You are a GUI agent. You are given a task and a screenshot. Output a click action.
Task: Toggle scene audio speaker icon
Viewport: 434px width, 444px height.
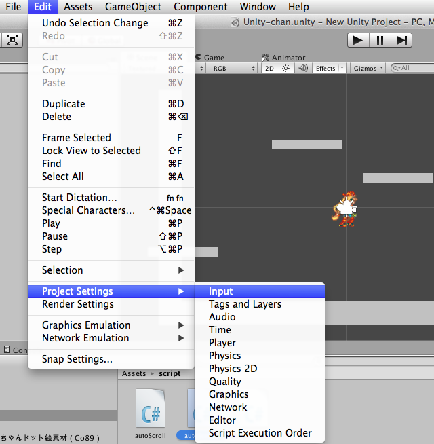[x=303, y=69]
